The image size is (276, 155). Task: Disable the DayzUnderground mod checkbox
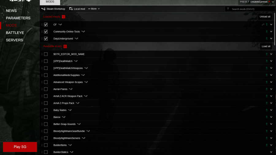tap(46, 39)
